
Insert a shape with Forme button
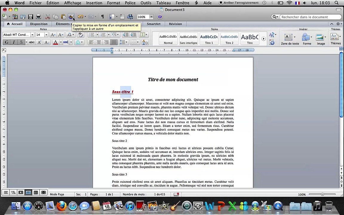click(x=307, y=39)
